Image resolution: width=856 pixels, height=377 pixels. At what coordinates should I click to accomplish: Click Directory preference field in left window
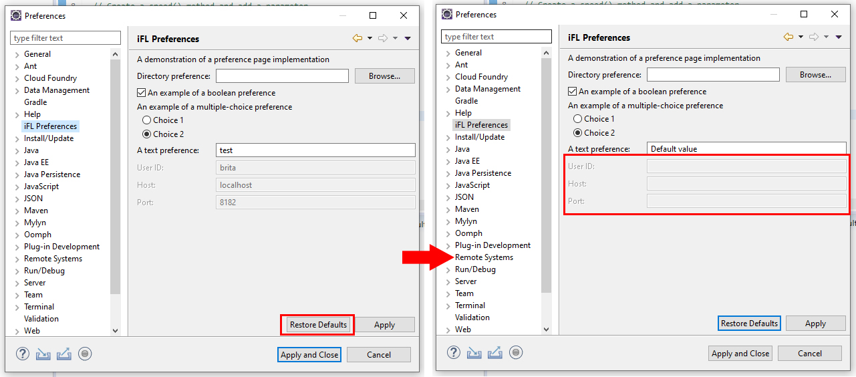coord(282,76)
